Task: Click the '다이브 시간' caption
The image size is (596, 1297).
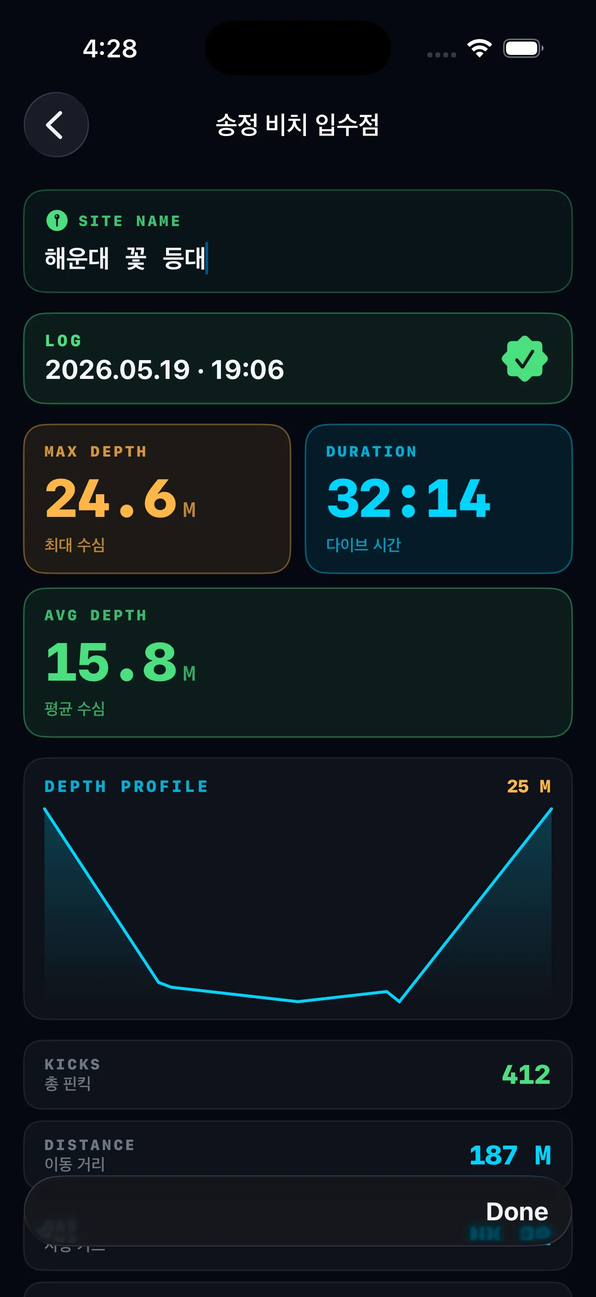Action: pyautogui.click(x=364, y=545)
